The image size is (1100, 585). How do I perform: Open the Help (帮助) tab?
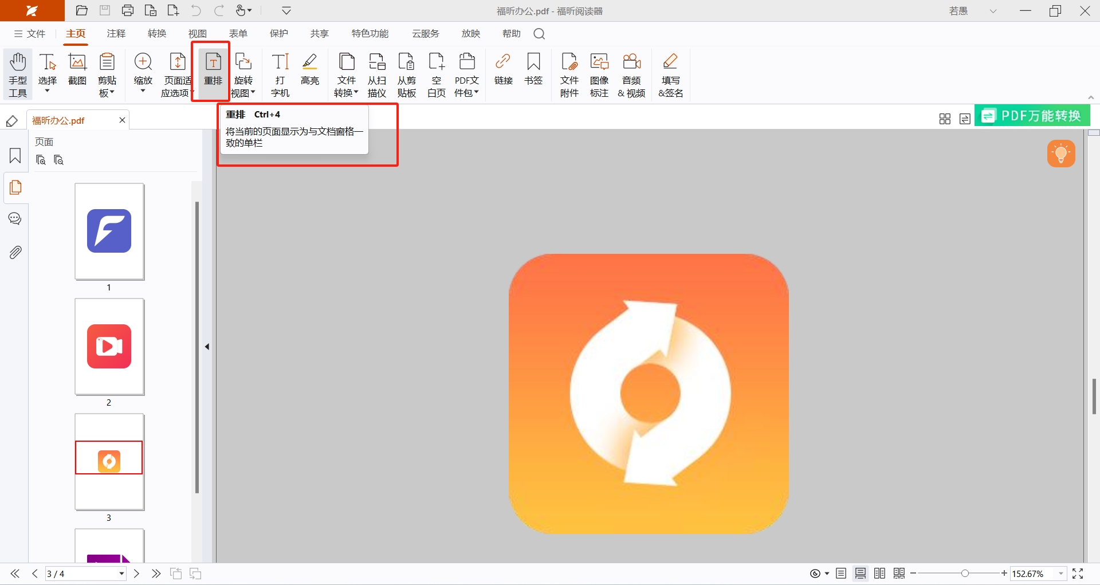[x=512, y=34]
